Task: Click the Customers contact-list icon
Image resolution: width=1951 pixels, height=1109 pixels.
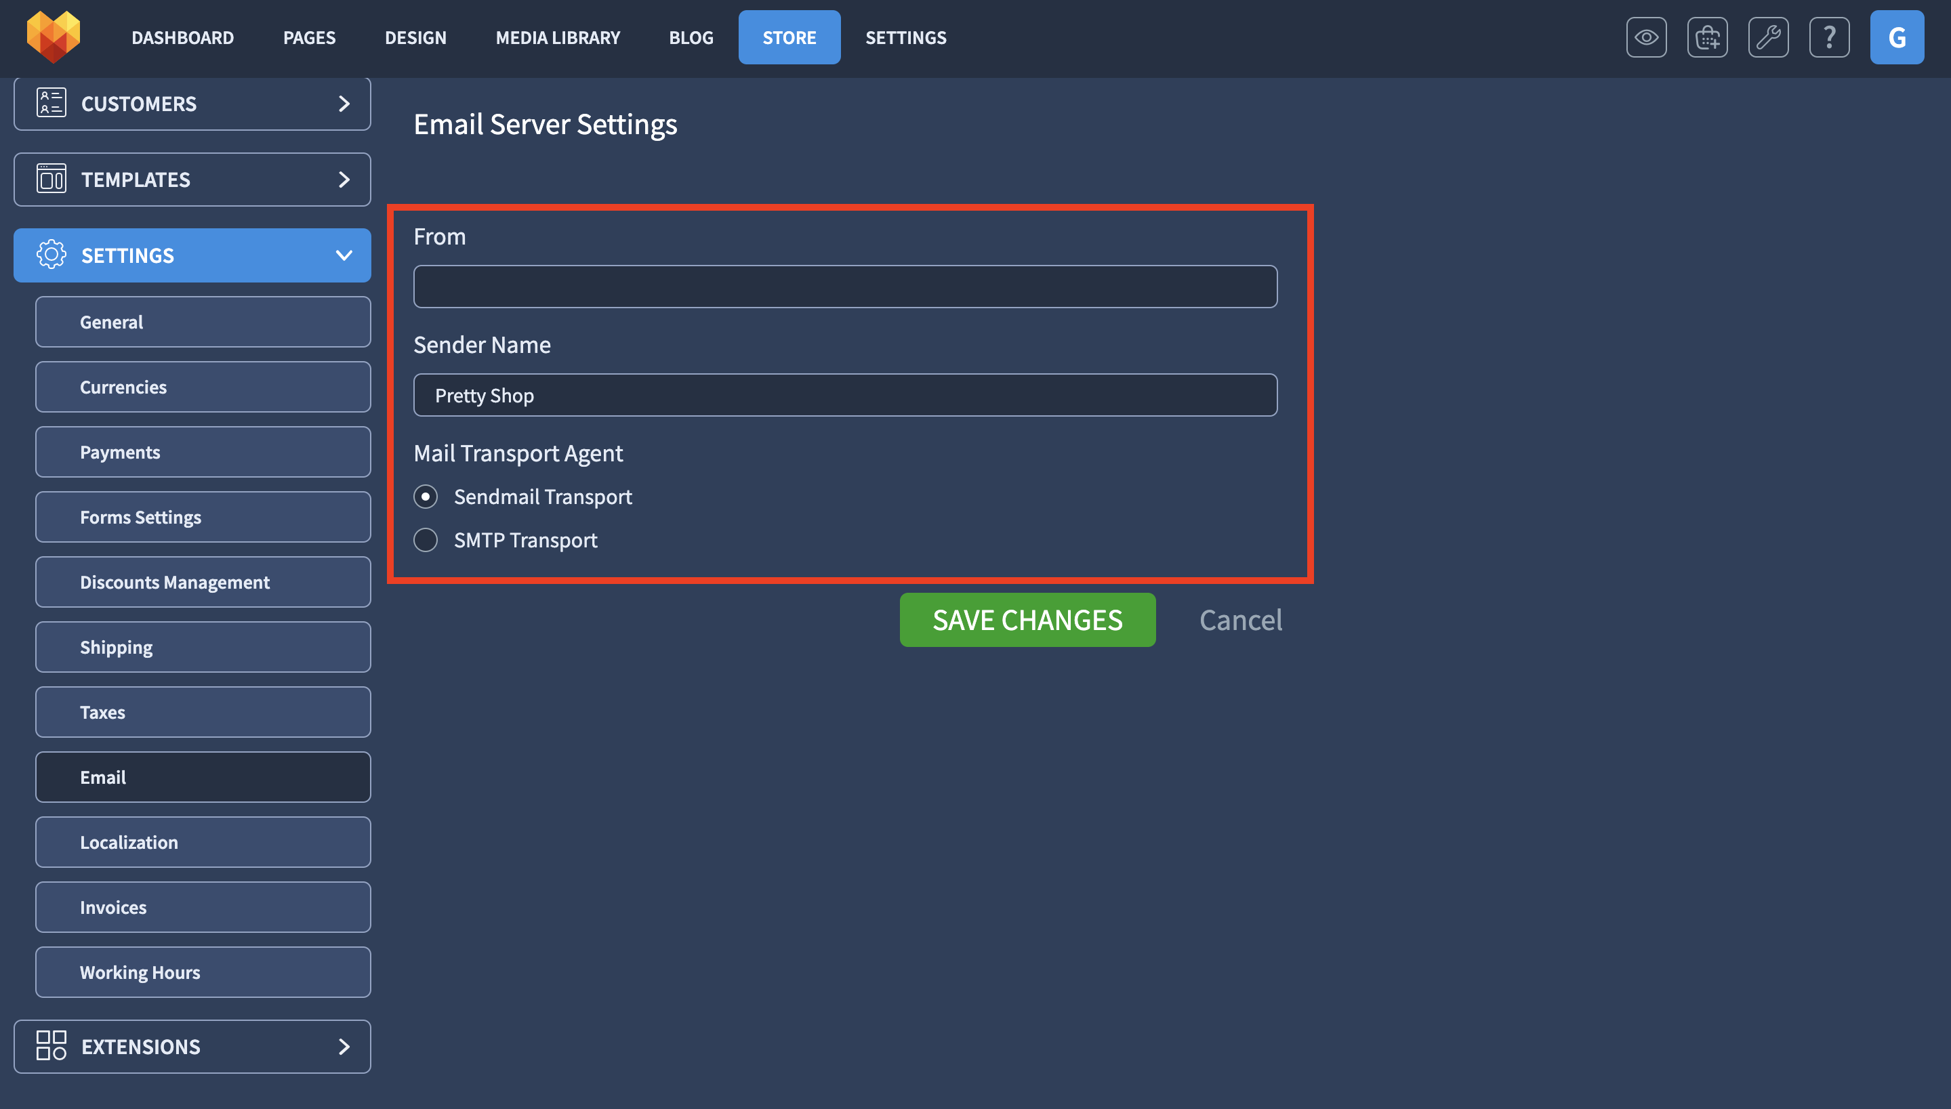Action: (x=51, y=103)
